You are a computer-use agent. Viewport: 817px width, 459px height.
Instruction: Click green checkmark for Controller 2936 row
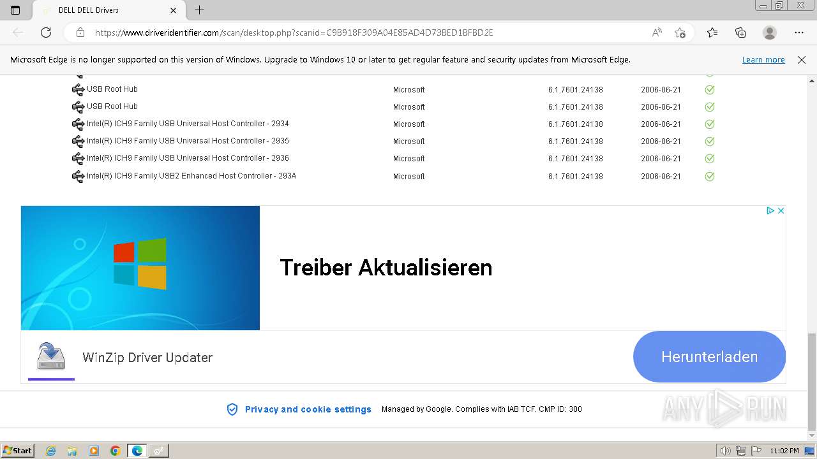pyautogui.click(x=710, y=159)
